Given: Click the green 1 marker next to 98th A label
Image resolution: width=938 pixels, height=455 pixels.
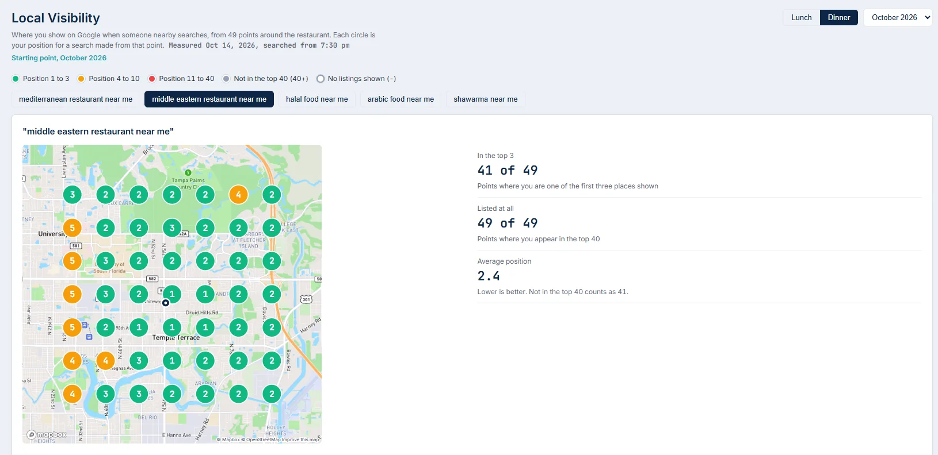Looking at the screenshot, I should pyautogui.click(x=139, y=327).
